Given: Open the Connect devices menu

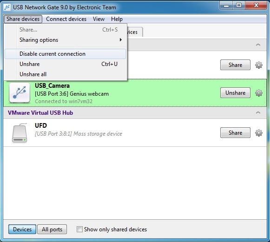Looking at the screenshot, I should coord(66,19).
